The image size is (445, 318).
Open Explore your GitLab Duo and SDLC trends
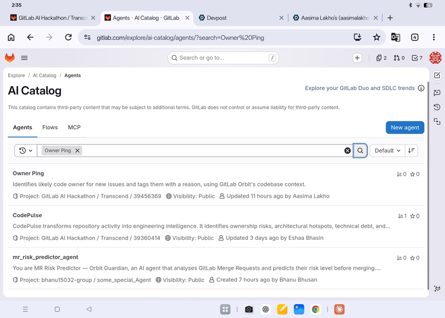[x=360, y=88]
